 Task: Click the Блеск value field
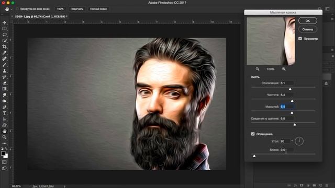(287, 150)
